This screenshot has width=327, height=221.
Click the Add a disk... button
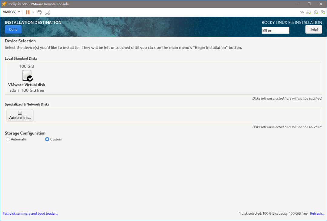point(20,116)
